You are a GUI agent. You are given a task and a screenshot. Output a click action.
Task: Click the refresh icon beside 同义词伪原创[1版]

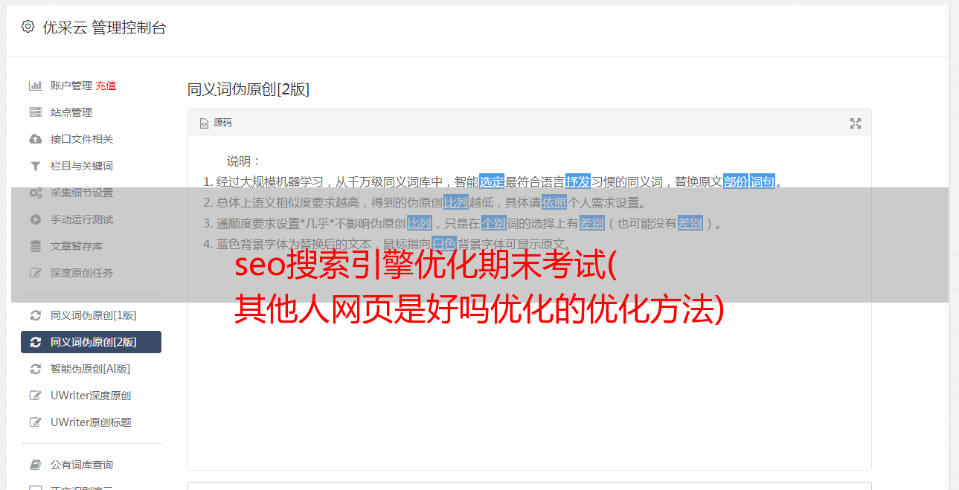(x=35, y=315)
